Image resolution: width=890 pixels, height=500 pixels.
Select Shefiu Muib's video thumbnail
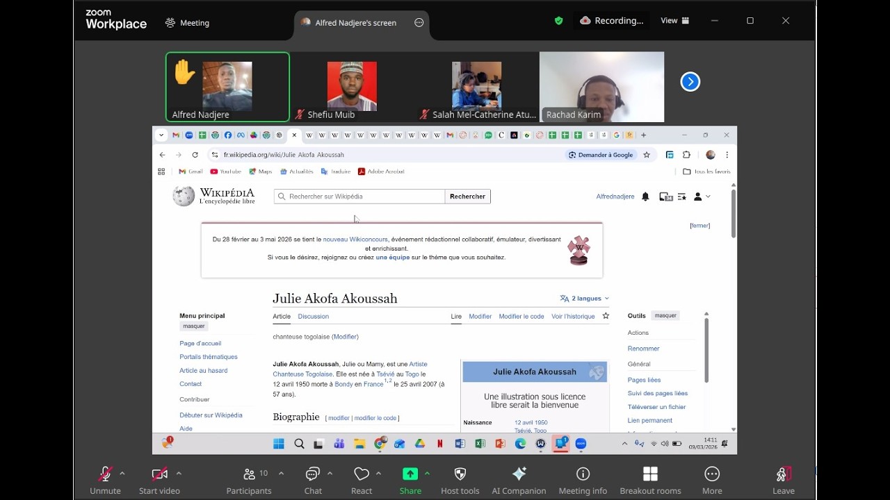click(x=352, y=87)
